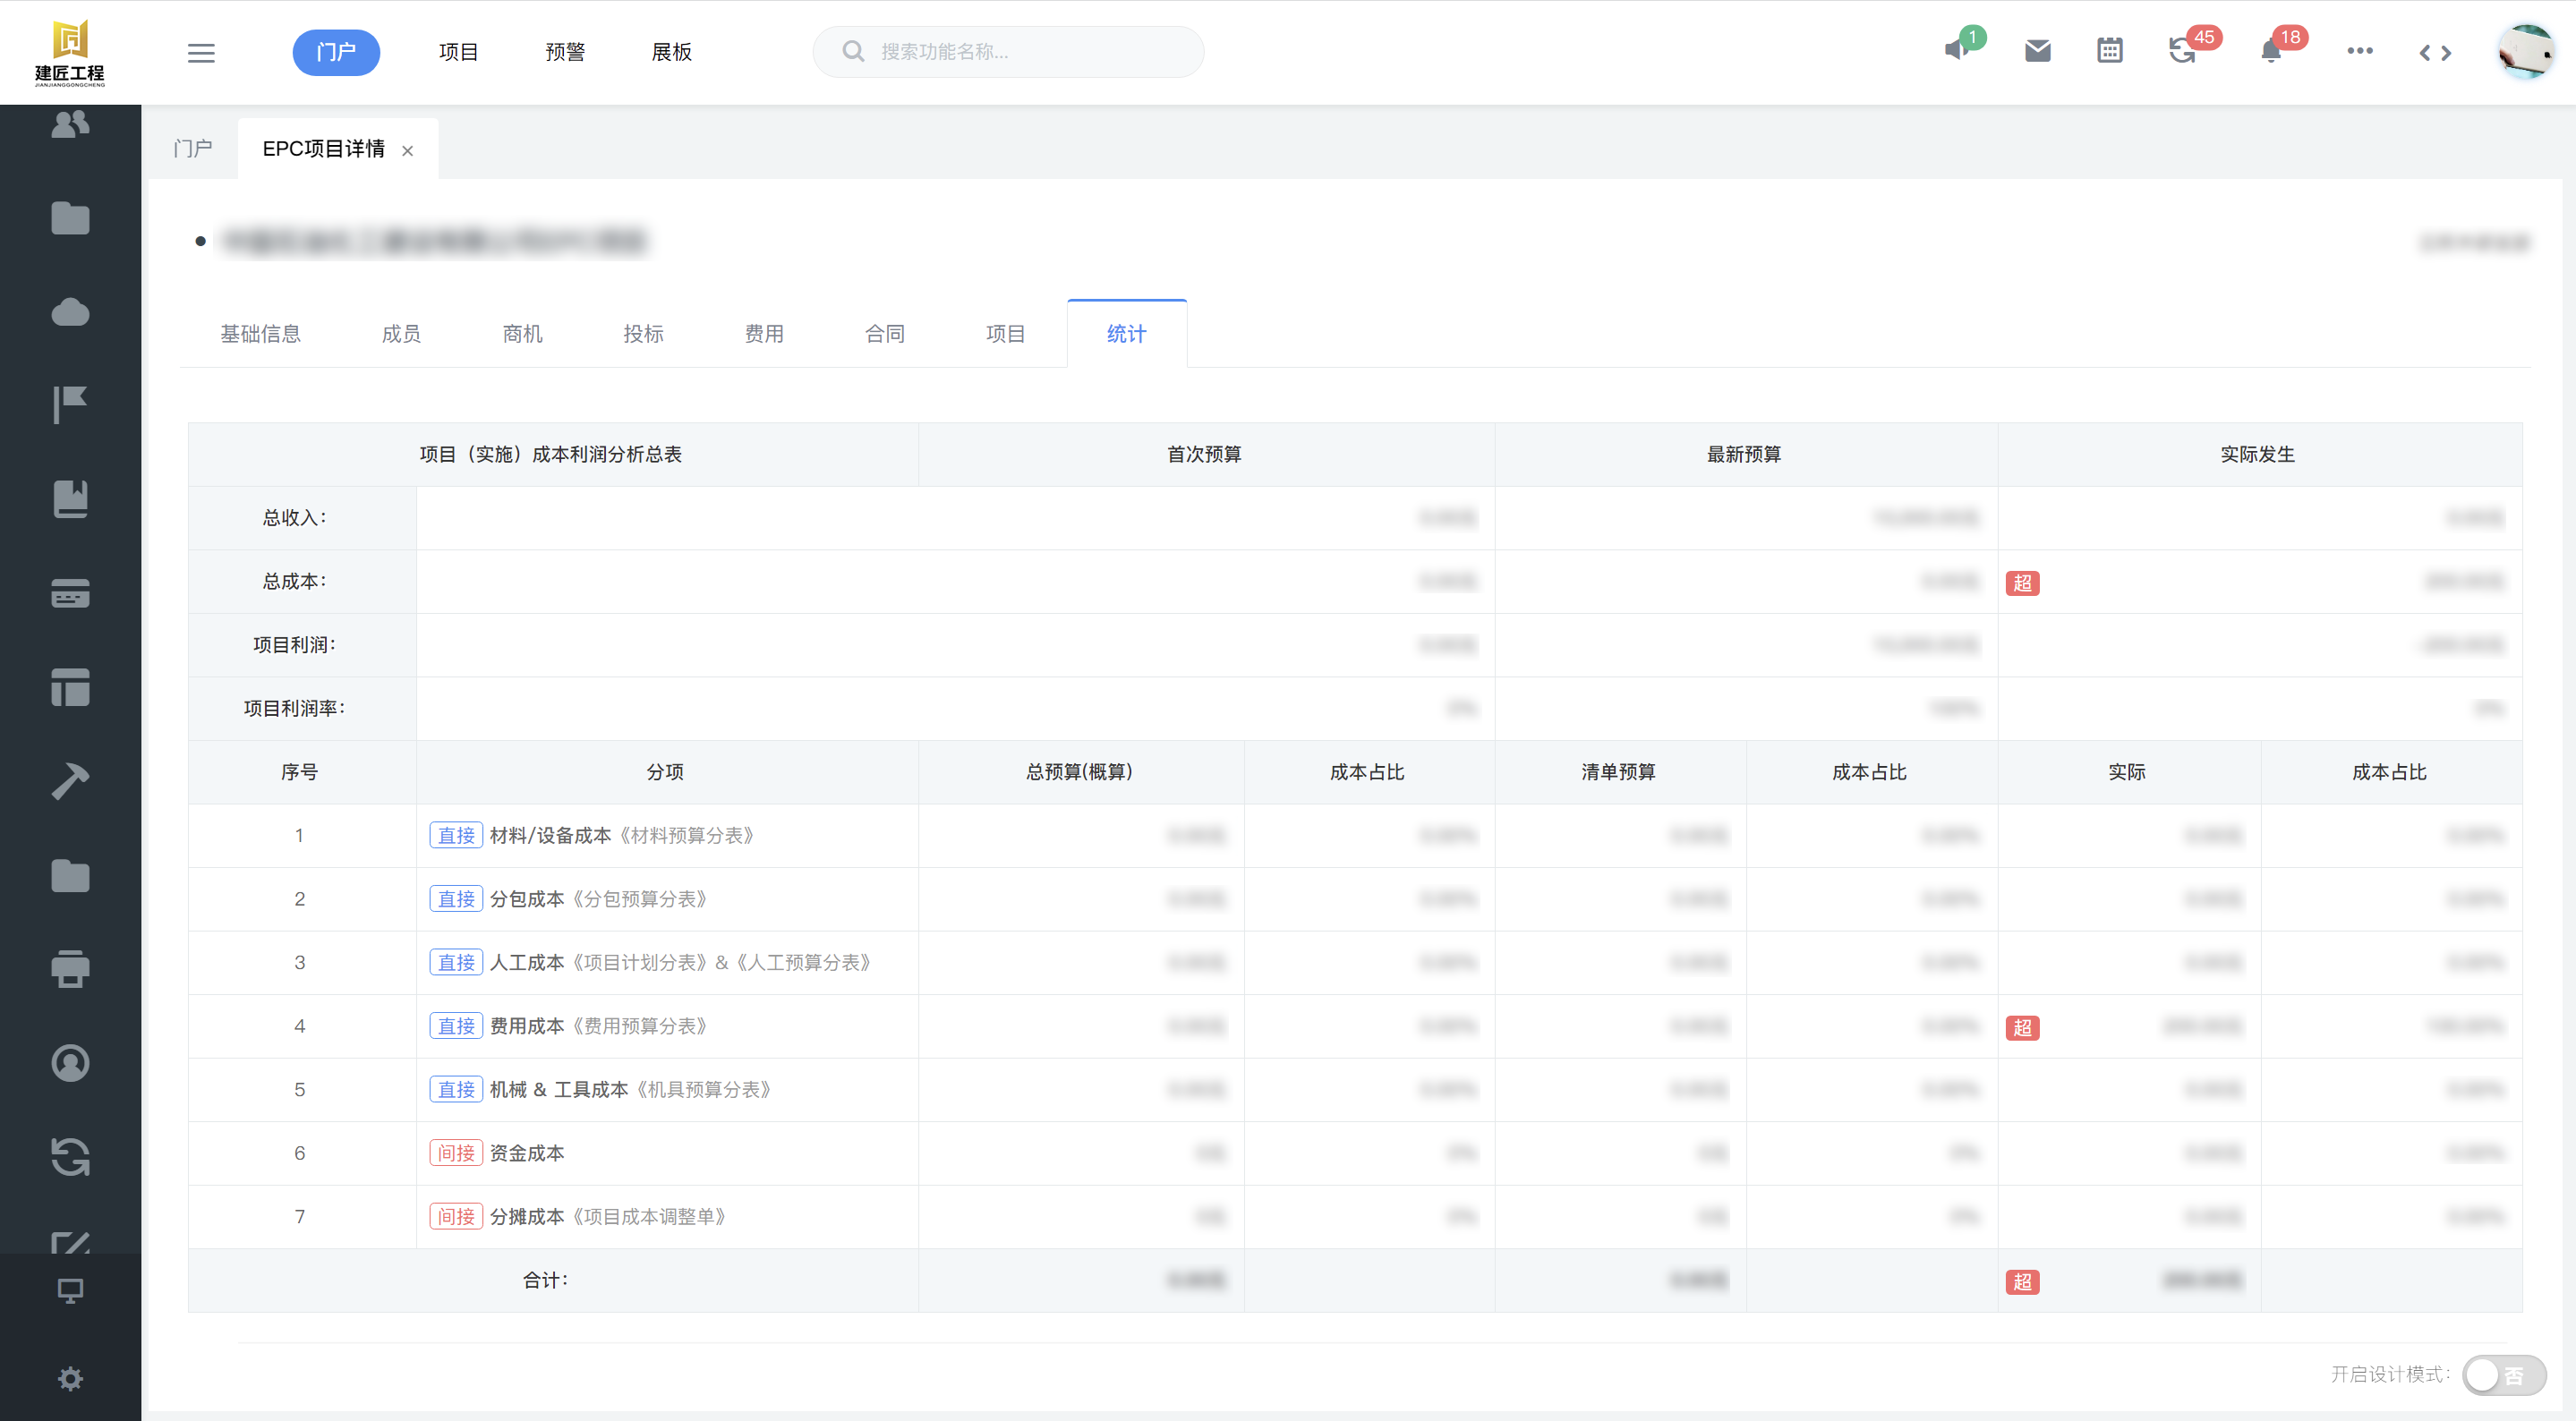Open the calendar icon in header
The image size is (2576, 1421).
click(2109, 51)
